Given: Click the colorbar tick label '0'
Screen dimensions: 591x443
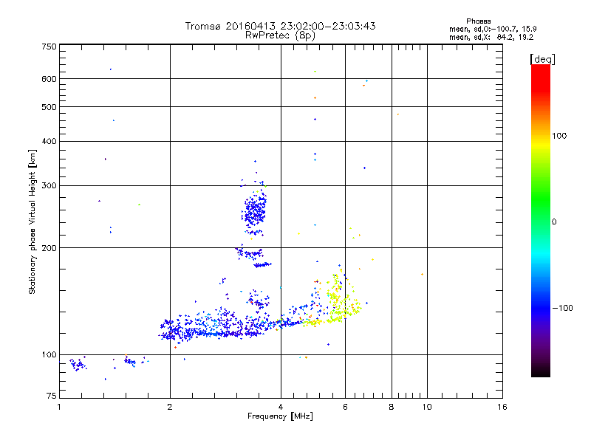Looking at the screenshot, I should [554, 222].
